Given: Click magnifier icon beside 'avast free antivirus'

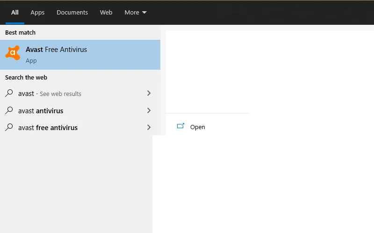Looking at the screenshot, I should 9,127.
